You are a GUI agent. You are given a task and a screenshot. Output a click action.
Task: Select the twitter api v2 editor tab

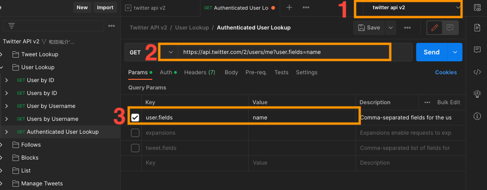(x=161, y=8)
